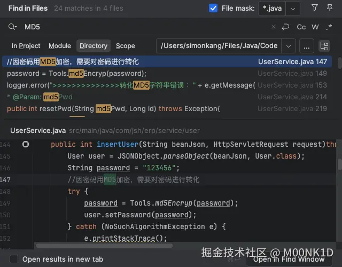Image resolution: width=342 pixels, height=267 pixels.
Task: Click the new line arrow icon
Action: pyautogui.click(x=285, y=27)
